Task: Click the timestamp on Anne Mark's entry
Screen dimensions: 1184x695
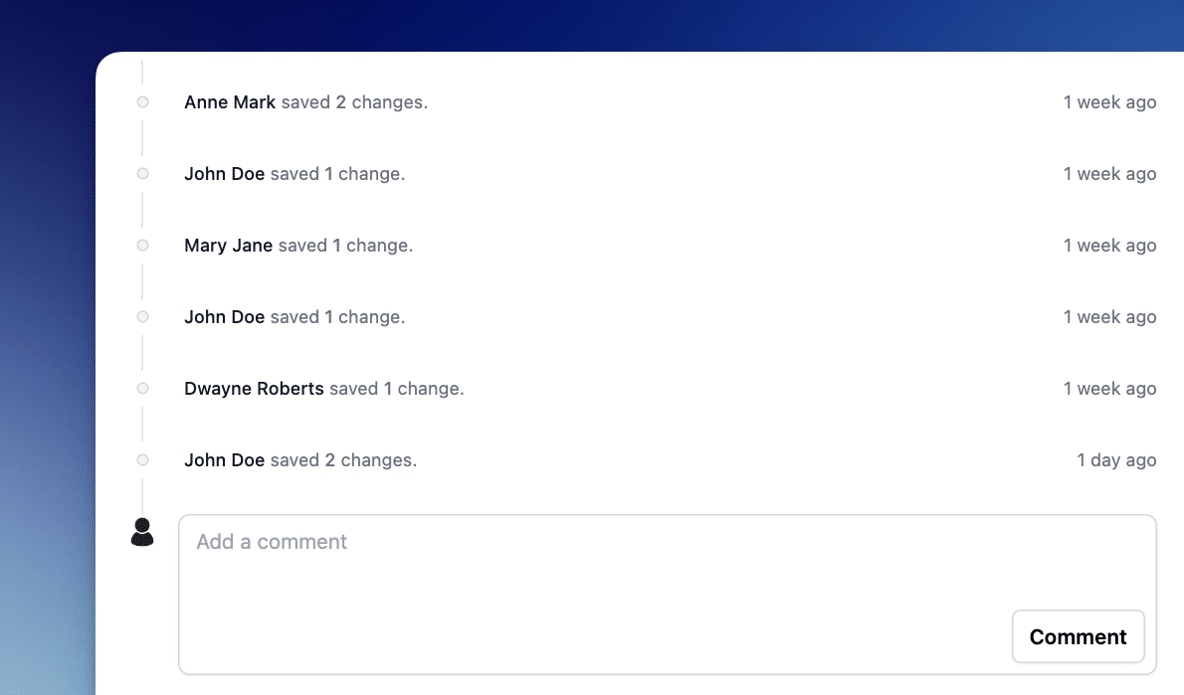Action: pyautogui.click(x=1109, y=102)
